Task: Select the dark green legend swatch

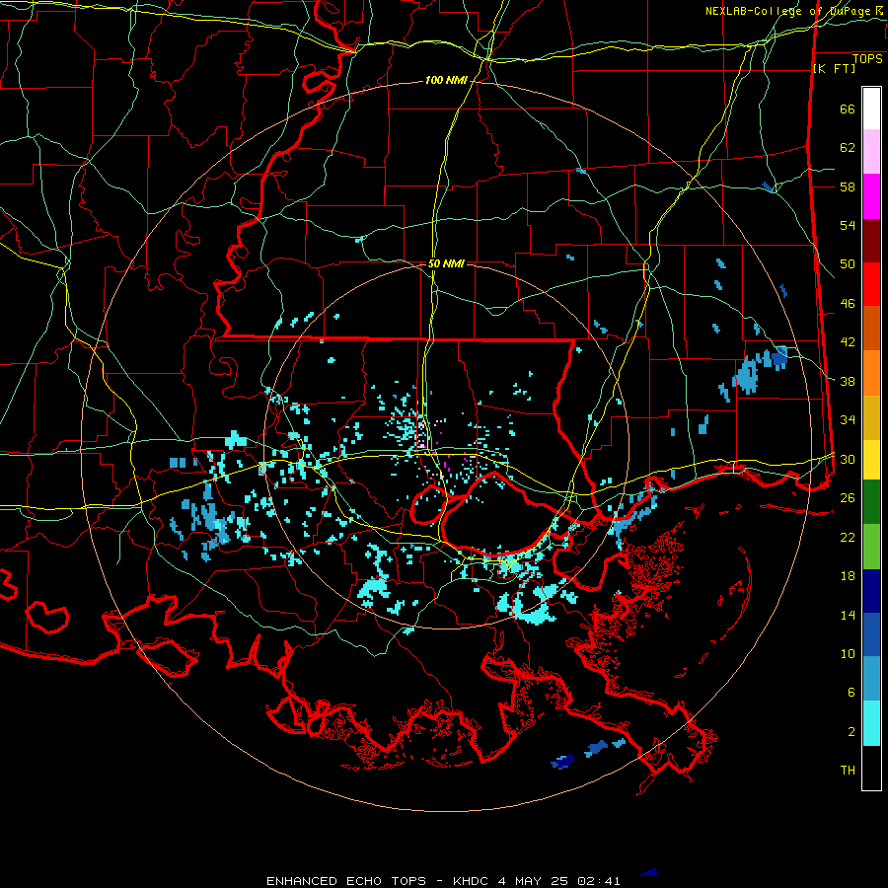Action: click(871, 502)
